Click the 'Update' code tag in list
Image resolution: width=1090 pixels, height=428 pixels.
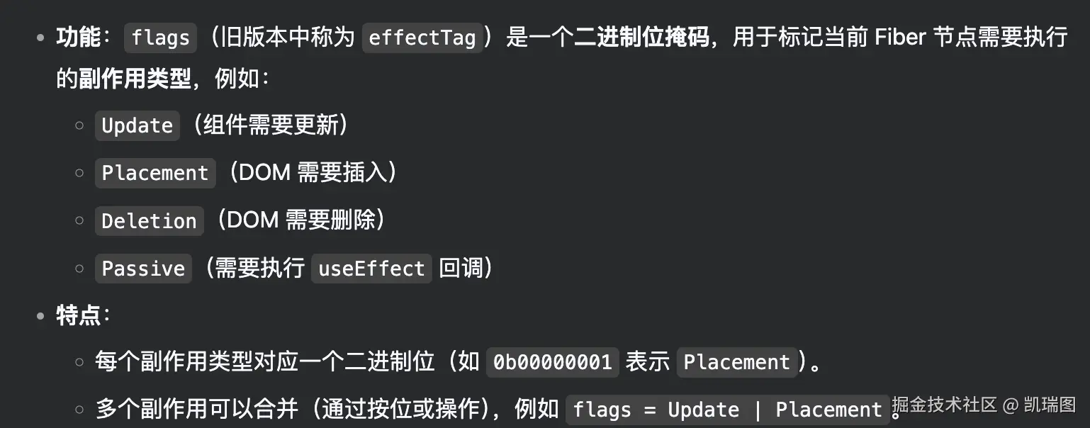pos(137,126)
